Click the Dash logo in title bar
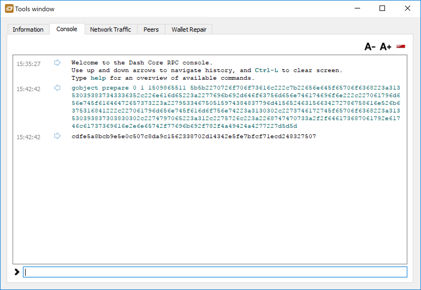 (x=9, y=9)
